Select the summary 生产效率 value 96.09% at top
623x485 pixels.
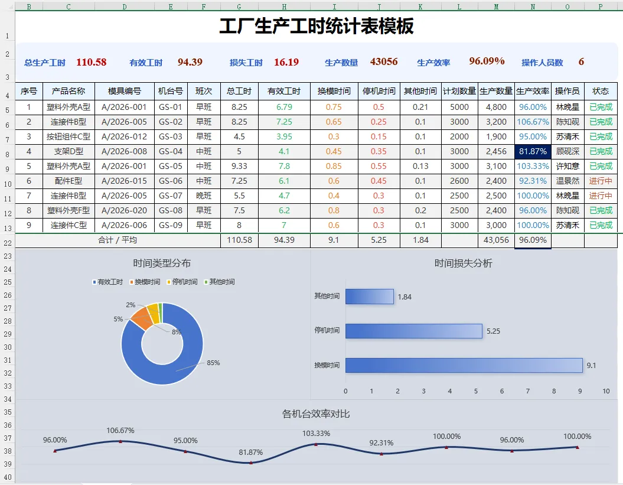tap(487, 61)
